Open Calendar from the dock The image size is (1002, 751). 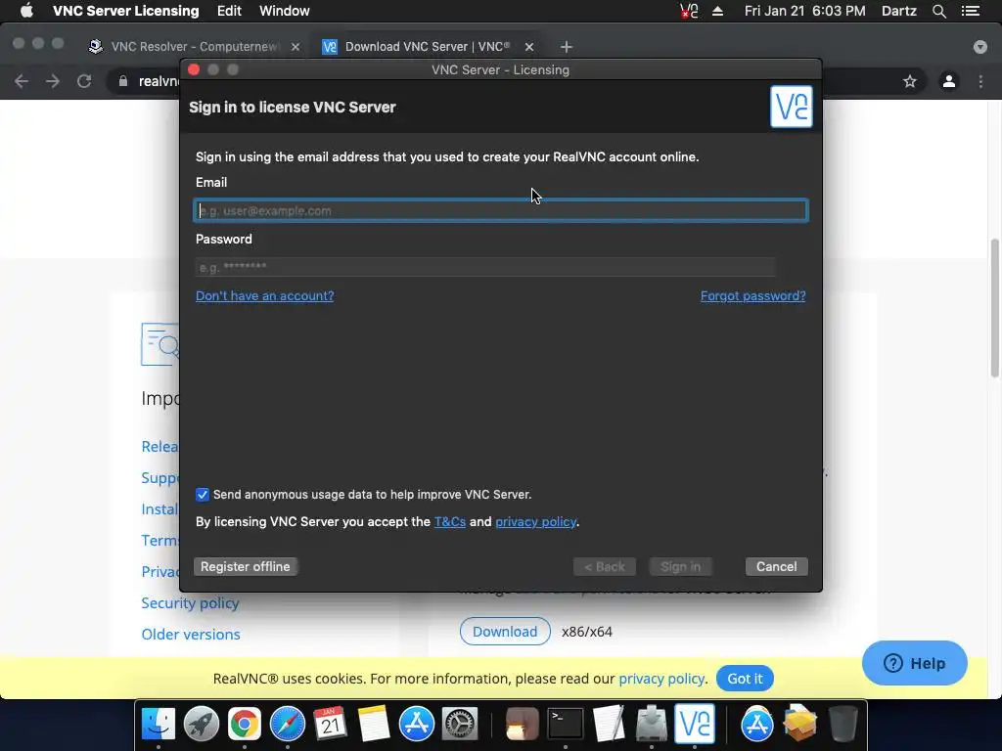[x=331, y=725]
